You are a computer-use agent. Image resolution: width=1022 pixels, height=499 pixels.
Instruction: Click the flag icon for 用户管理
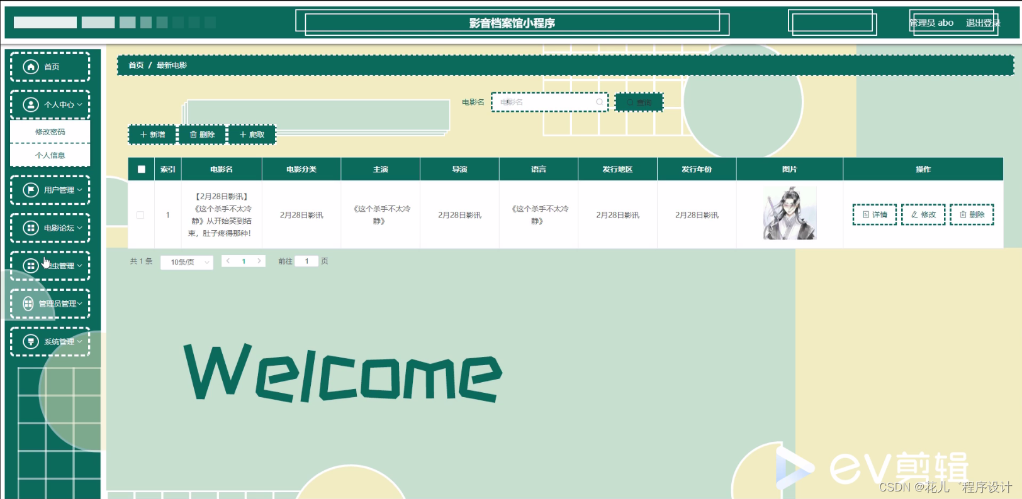31,190
